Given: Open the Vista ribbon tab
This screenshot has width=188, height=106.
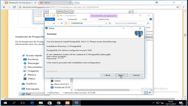Looking at the screenshot, I should pyautogui.click(x=85, y=19).
